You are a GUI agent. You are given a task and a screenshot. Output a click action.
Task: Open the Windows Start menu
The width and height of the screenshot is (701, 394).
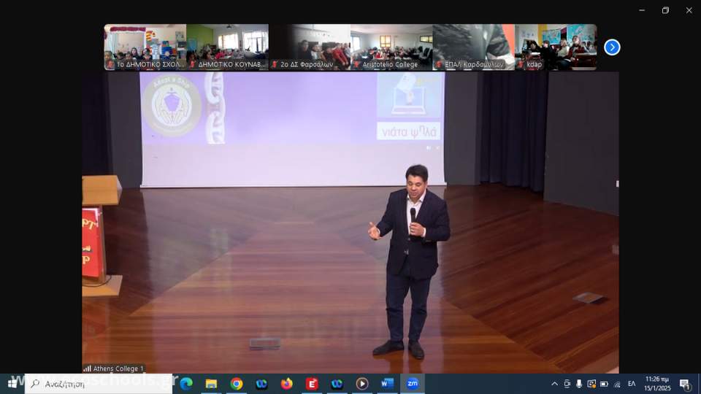click(x=12, y=384)
